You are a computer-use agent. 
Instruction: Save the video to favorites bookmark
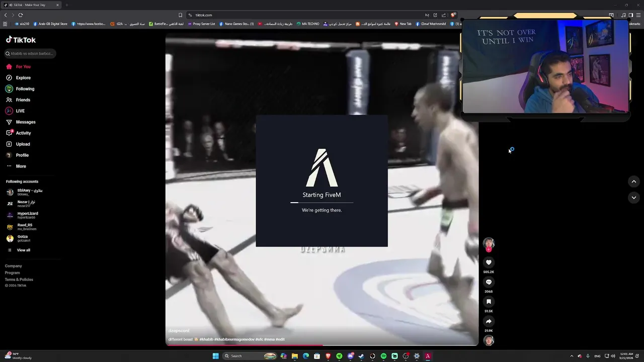click(x=489, y=302)
